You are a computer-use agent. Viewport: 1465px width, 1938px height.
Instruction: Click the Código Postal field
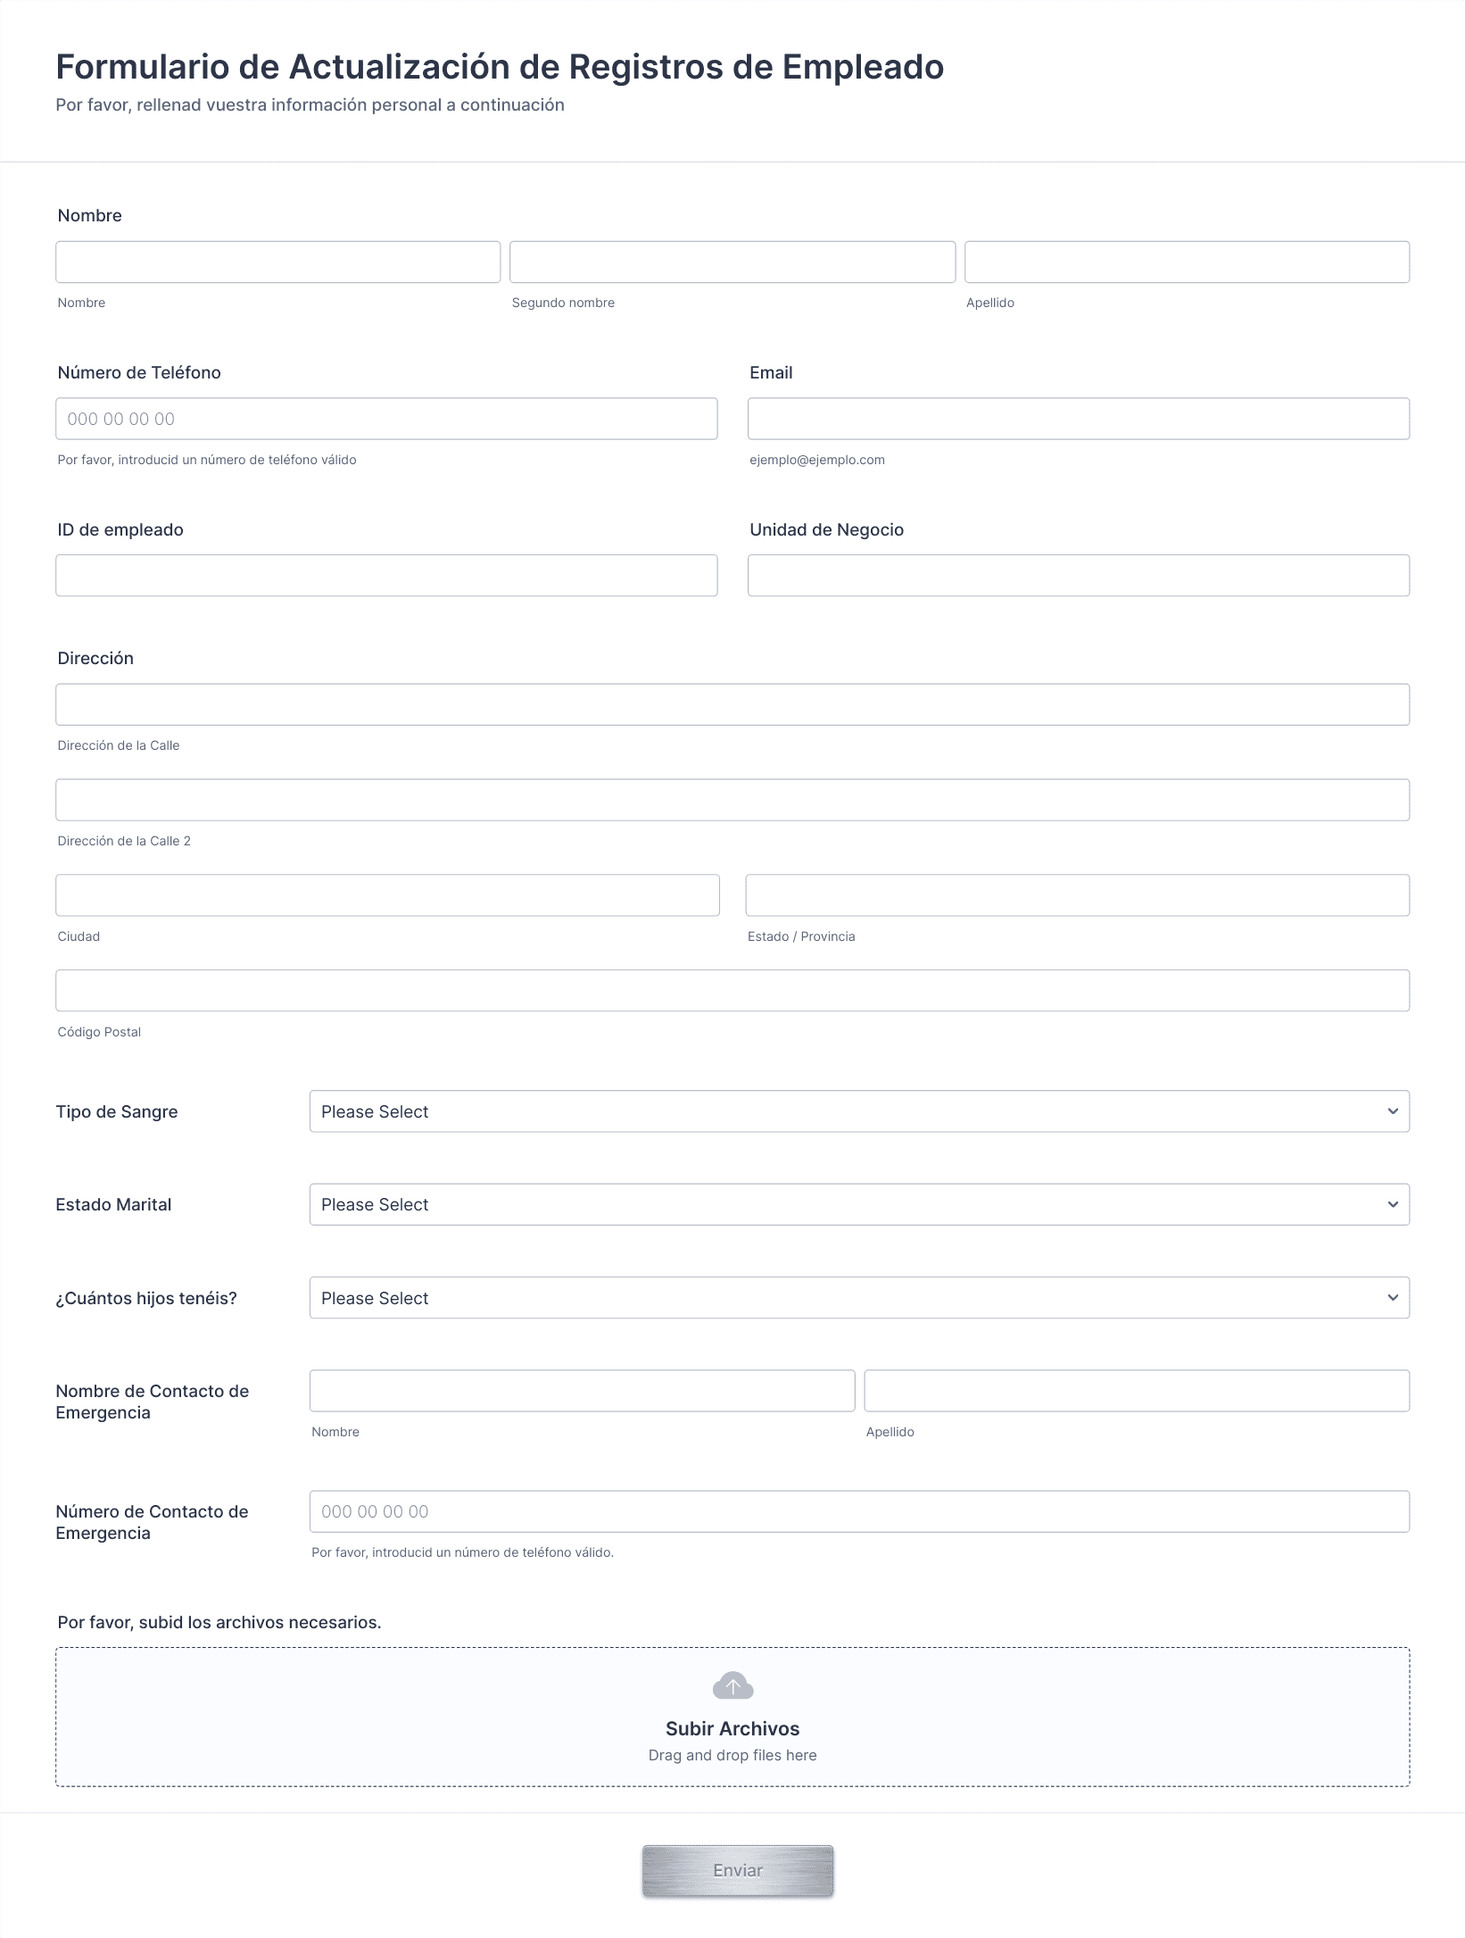[732, 991]
